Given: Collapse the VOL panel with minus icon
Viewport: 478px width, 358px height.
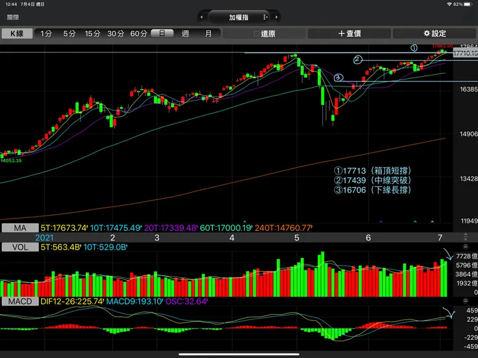Looking at the screenshot, I should tap(465, 247).
